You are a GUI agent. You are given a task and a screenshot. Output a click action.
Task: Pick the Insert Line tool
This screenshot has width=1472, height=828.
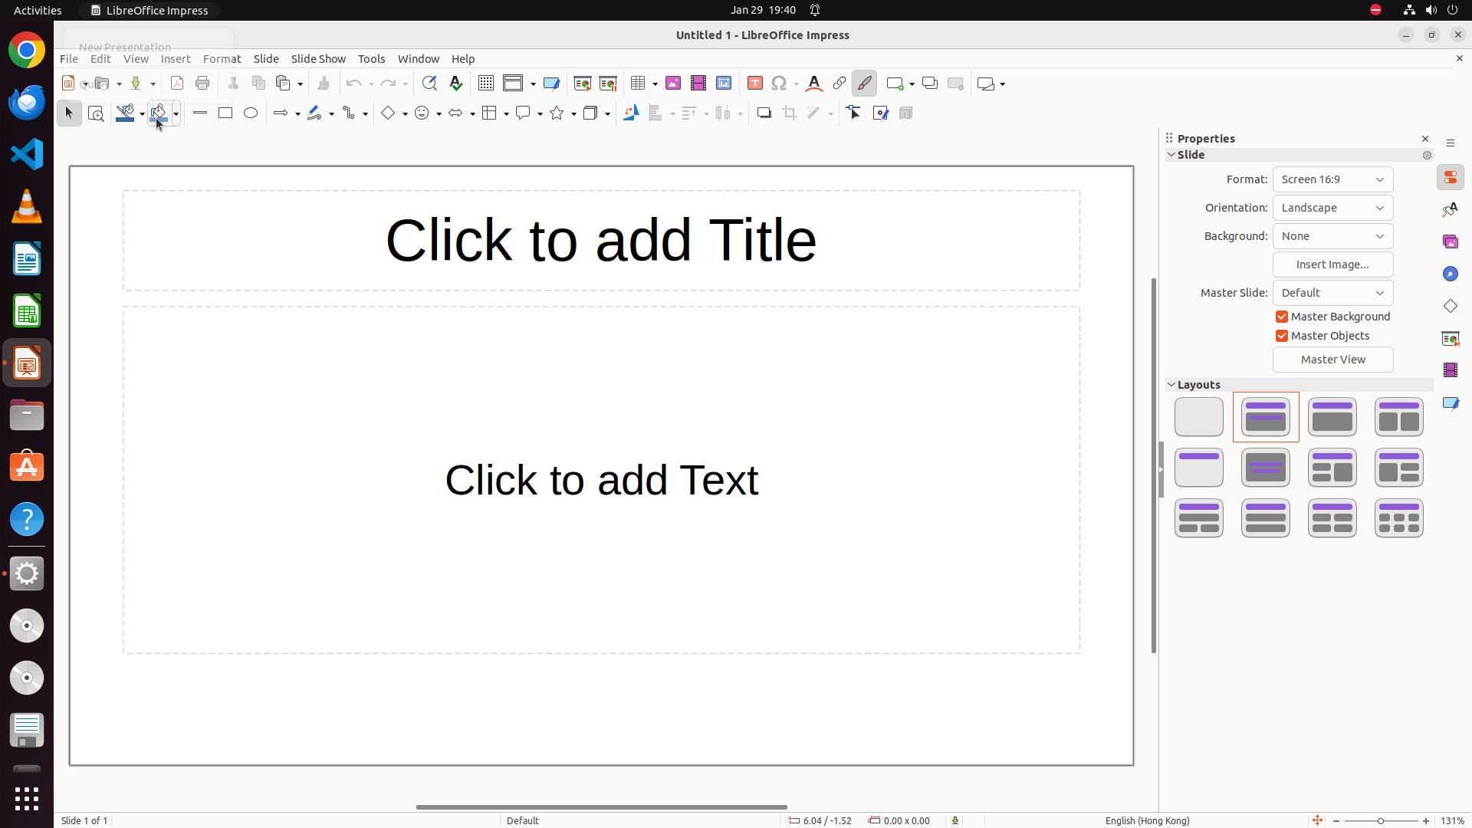tap(200, 113)
